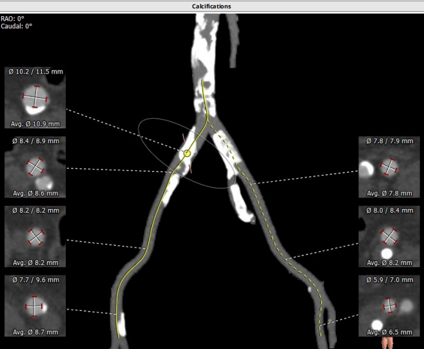Click the Ø 7.7 / 9.6 mm label
424x349 pixels.
pyautogui.click(x=35, y=280)
